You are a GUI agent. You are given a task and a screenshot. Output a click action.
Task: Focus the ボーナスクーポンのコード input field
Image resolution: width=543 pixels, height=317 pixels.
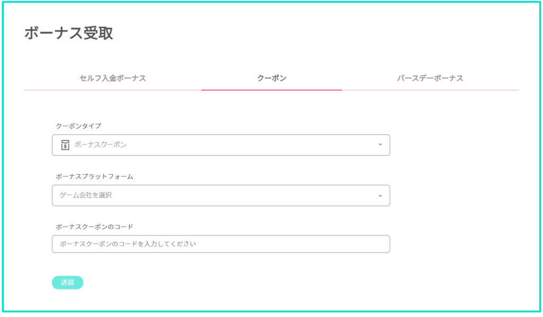click(x=221, y=244)
